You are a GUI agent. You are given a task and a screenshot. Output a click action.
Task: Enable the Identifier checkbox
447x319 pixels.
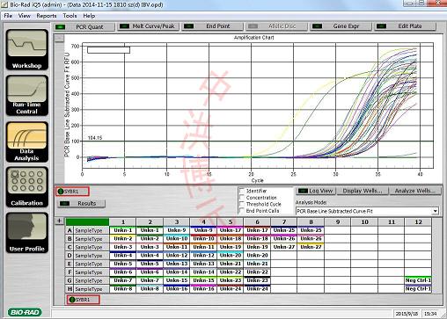click(242, 191)
